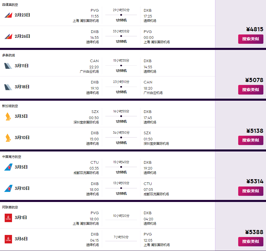Click the airline tail logo on March 11

pyautogui.click(x=8, y=66)
